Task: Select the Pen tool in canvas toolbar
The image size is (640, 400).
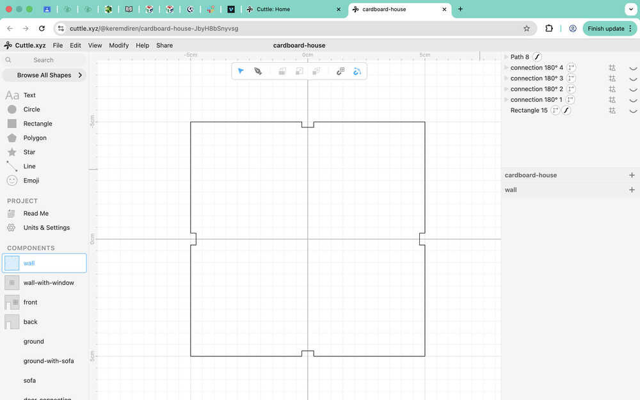Action: pos(257,71)
